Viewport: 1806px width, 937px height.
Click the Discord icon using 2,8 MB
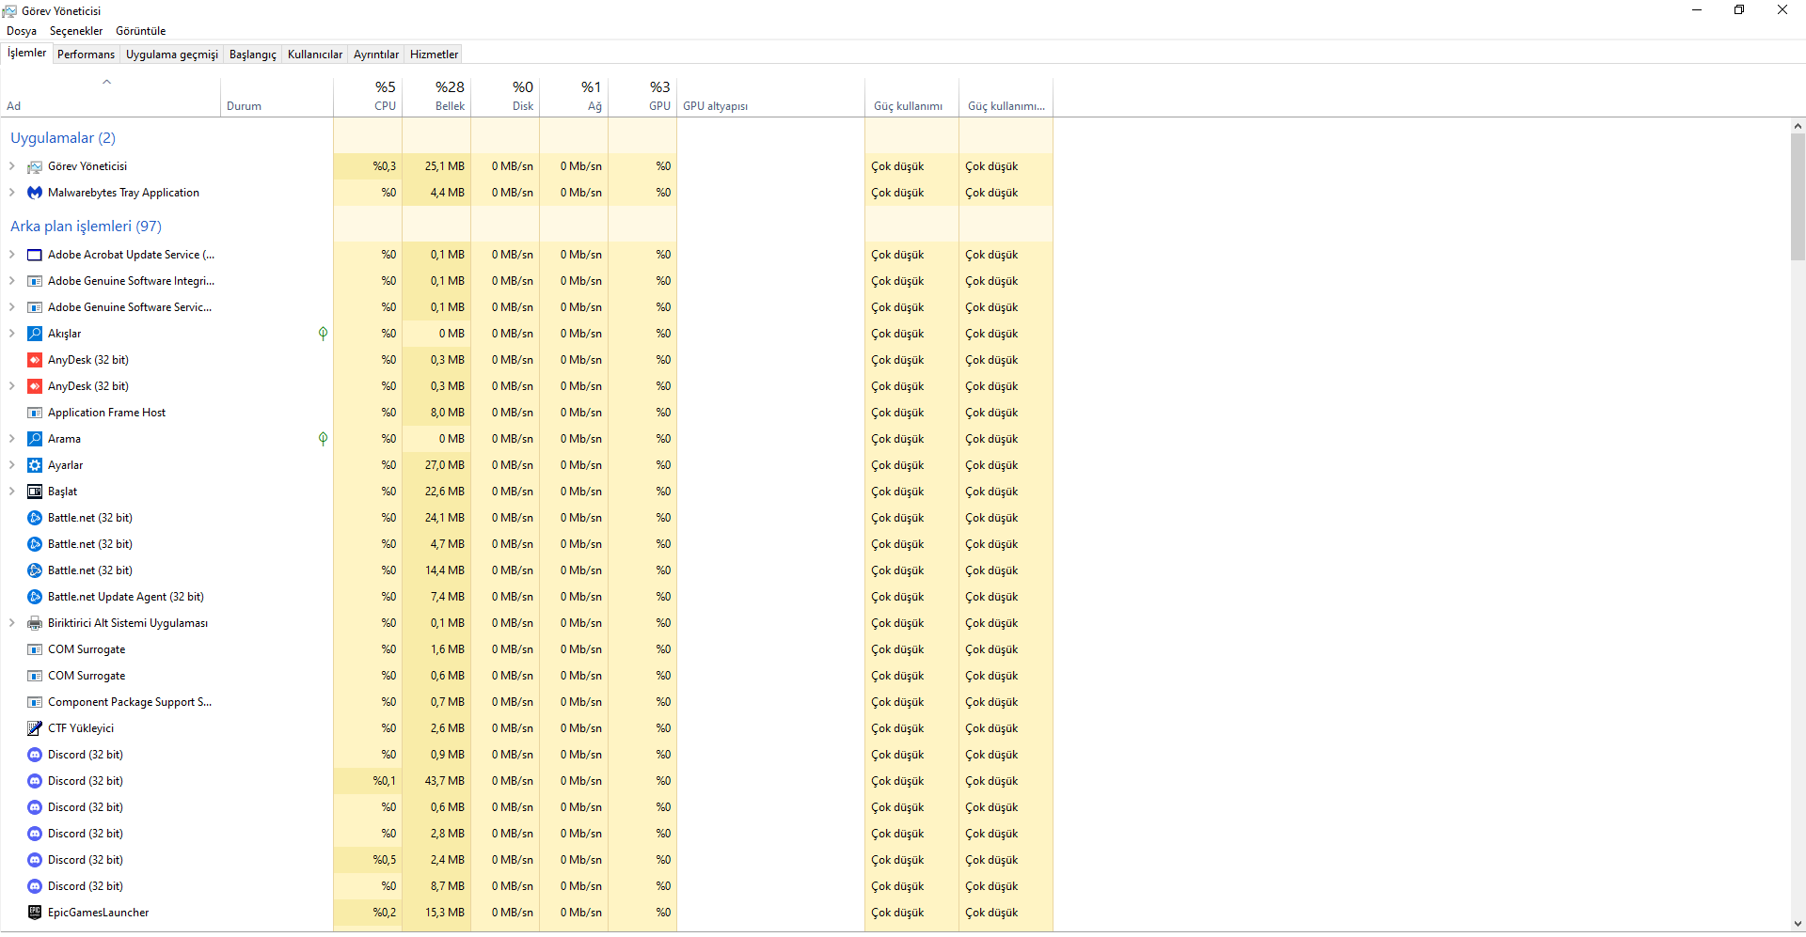pos(35,834)
